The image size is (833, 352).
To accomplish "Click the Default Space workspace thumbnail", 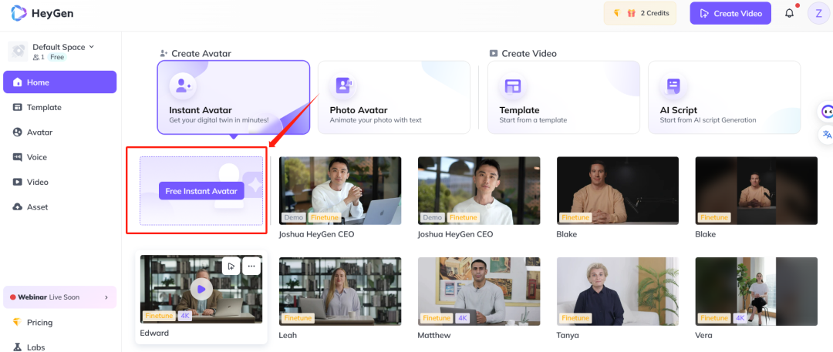I will coord(18,51).
